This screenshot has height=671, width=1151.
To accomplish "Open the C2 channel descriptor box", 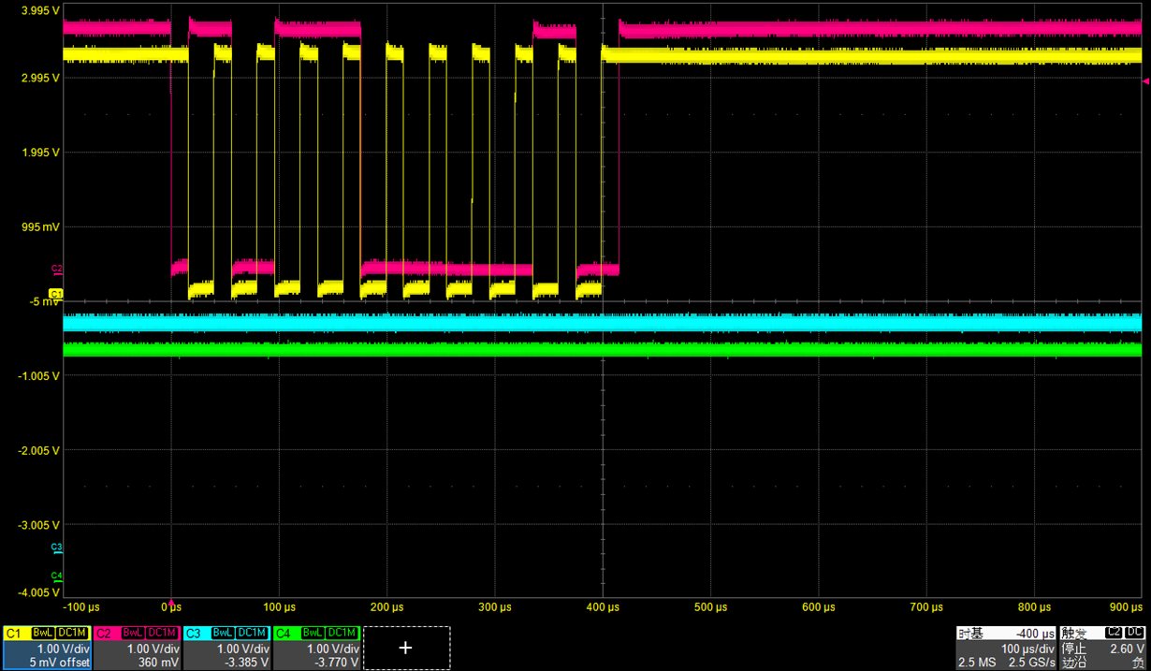I will tap(137, 648).
